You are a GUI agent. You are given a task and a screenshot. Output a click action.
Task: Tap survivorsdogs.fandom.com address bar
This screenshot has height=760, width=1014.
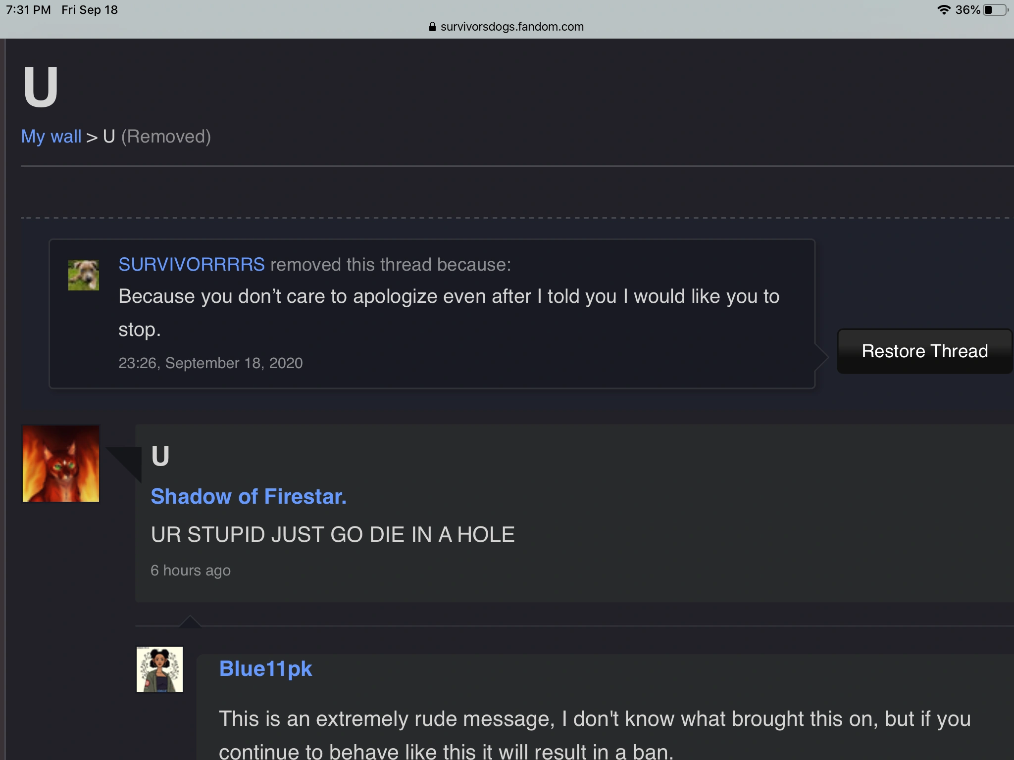coord(511,27)
